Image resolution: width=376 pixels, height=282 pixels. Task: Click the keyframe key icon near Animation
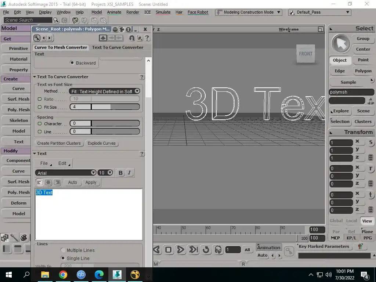(289, 251)
